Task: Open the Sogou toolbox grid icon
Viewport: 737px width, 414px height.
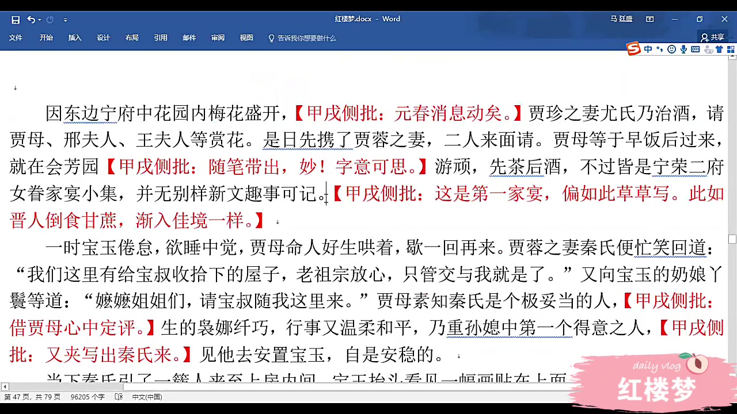Action: 731,49
